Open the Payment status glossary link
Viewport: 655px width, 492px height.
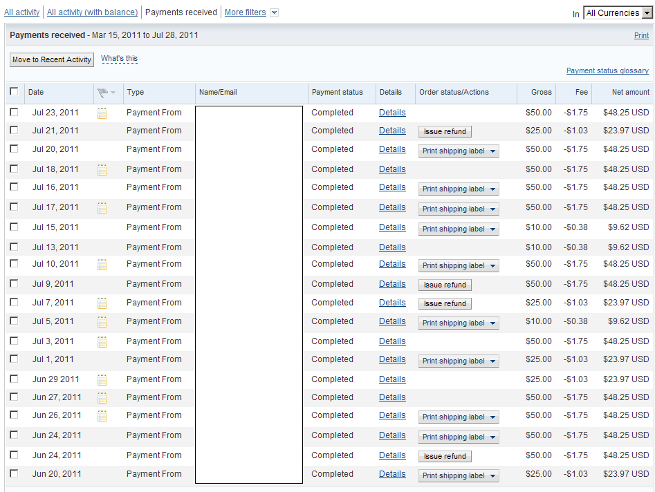pyautogui.click(x=607, y=70)
